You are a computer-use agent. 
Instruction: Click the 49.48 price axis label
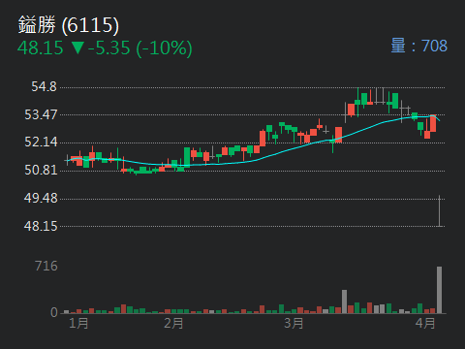(x=41, y=198)
